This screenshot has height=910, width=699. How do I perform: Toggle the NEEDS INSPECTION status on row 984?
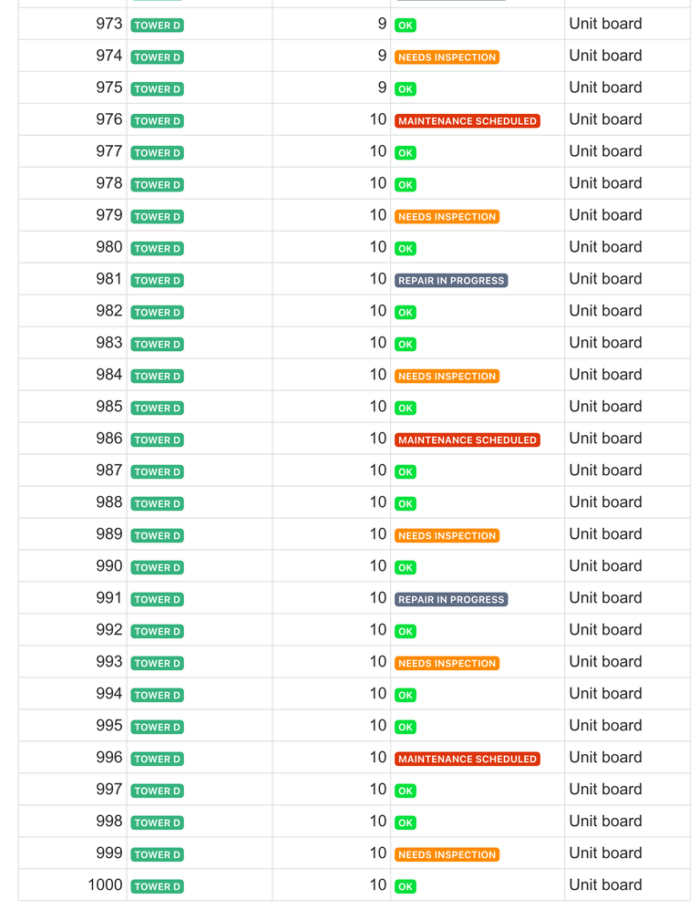(447, 376)
